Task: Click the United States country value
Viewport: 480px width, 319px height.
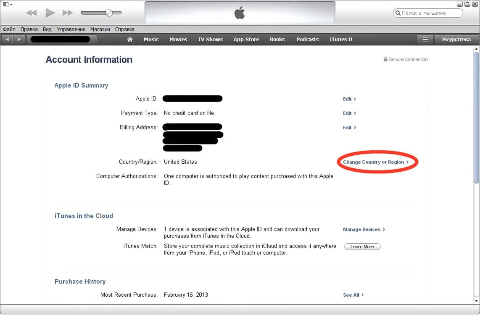Action: pos(180,162)
